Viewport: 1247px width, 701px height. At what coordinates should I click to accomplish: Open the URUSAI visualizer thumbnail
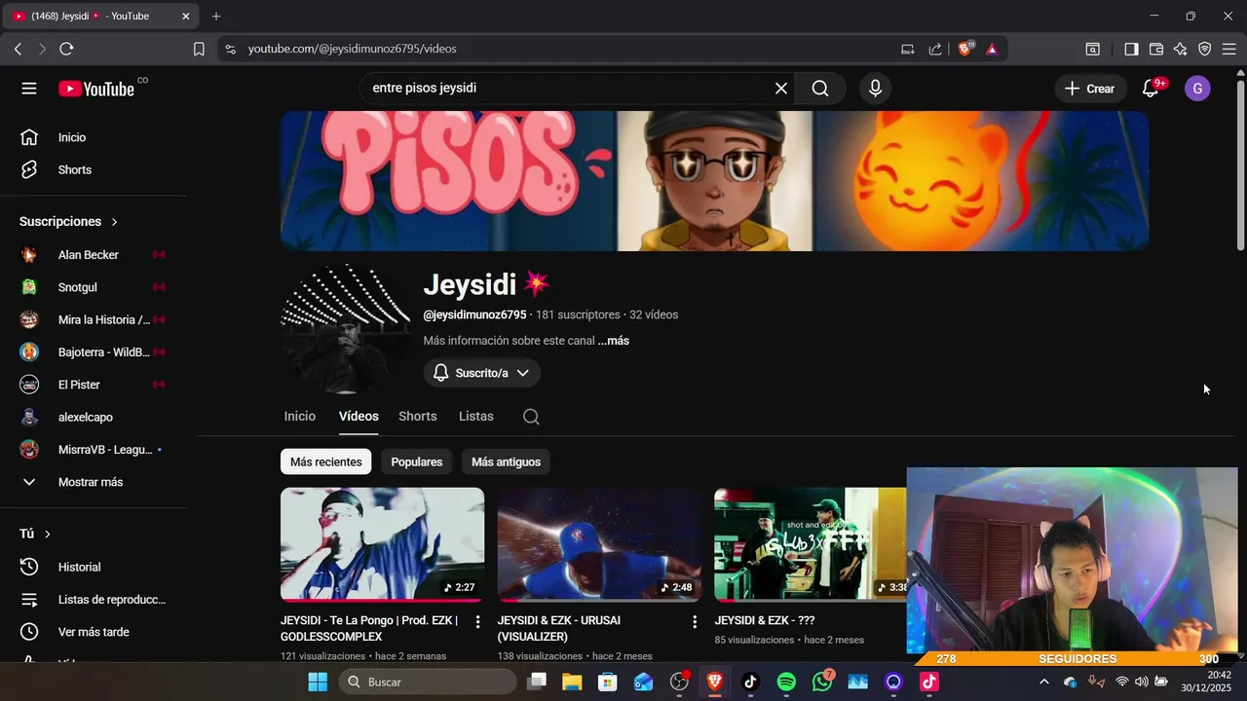tap(599, 544)
